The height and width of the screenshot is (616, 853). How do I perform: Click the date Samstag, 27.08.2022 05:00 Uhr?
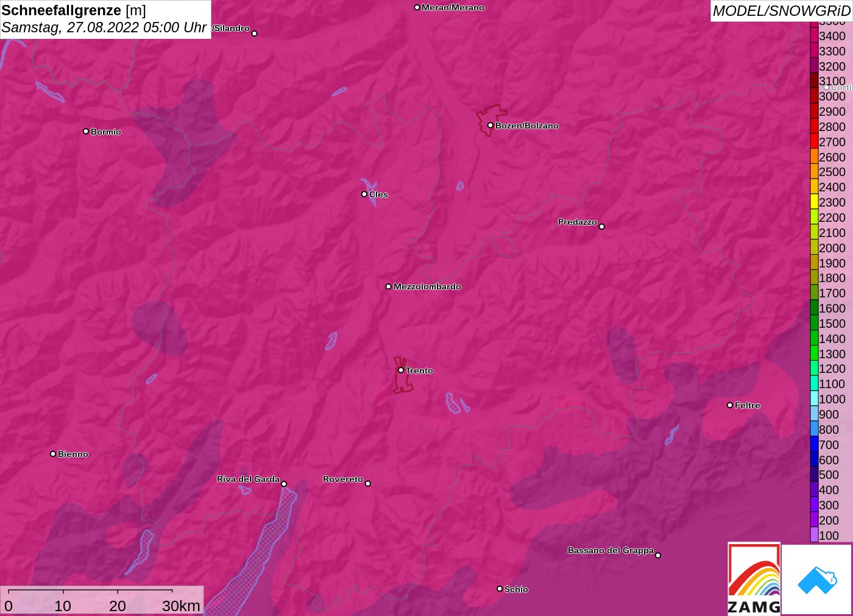[104, 27]
